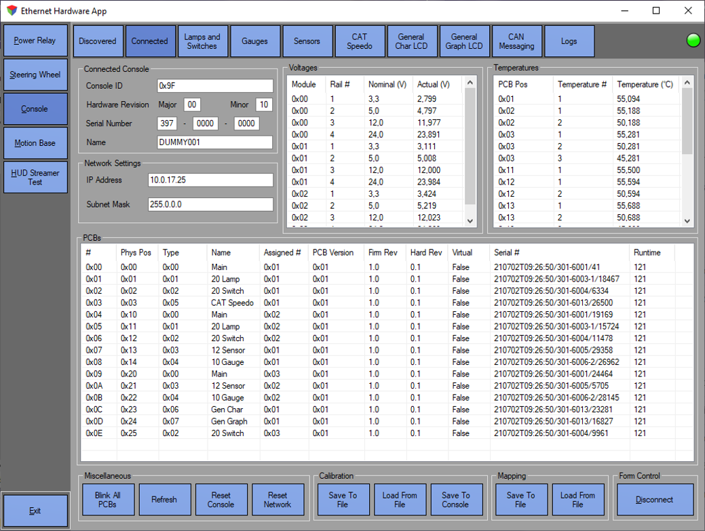Select Power Relay in the sidebar
705x531 pixels.
[x=35, y=41]
